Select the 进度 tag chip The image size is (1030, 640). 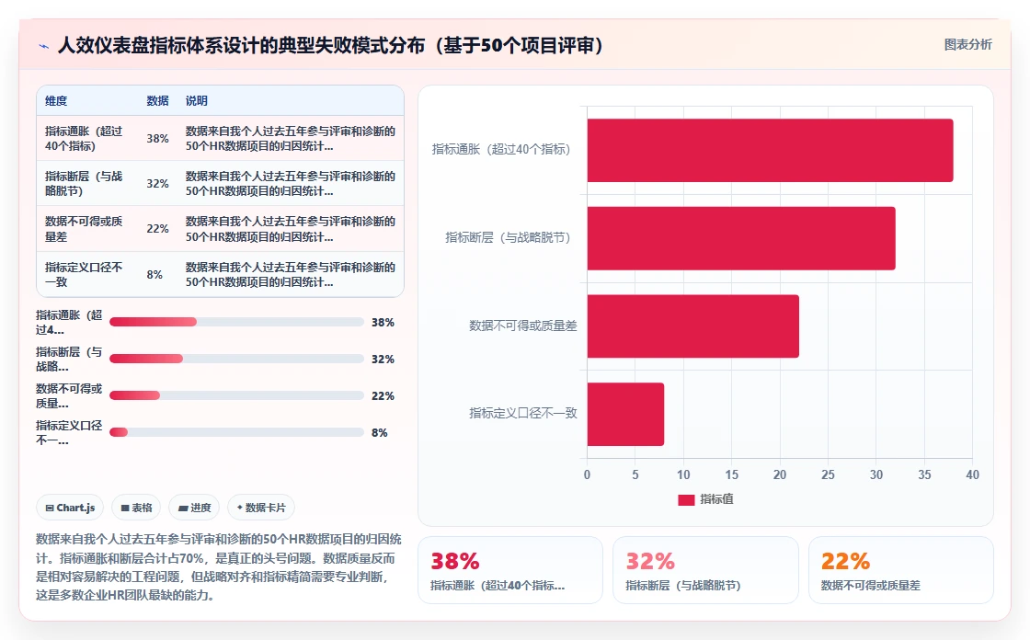(194, 508)
